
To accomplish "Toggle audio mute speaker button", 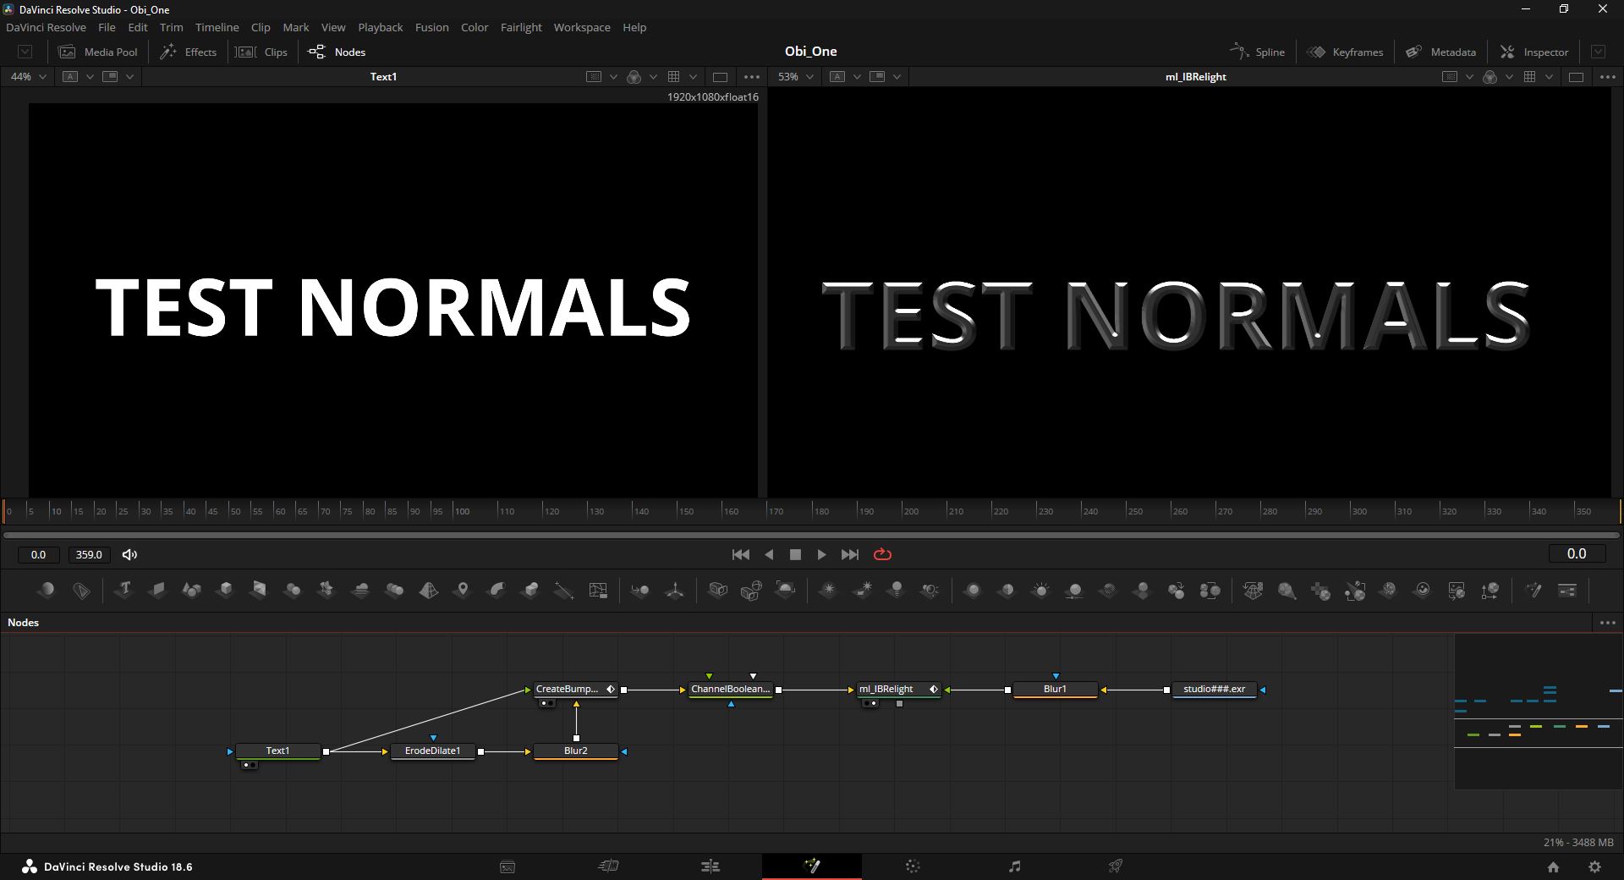I will tap(129, 554).
